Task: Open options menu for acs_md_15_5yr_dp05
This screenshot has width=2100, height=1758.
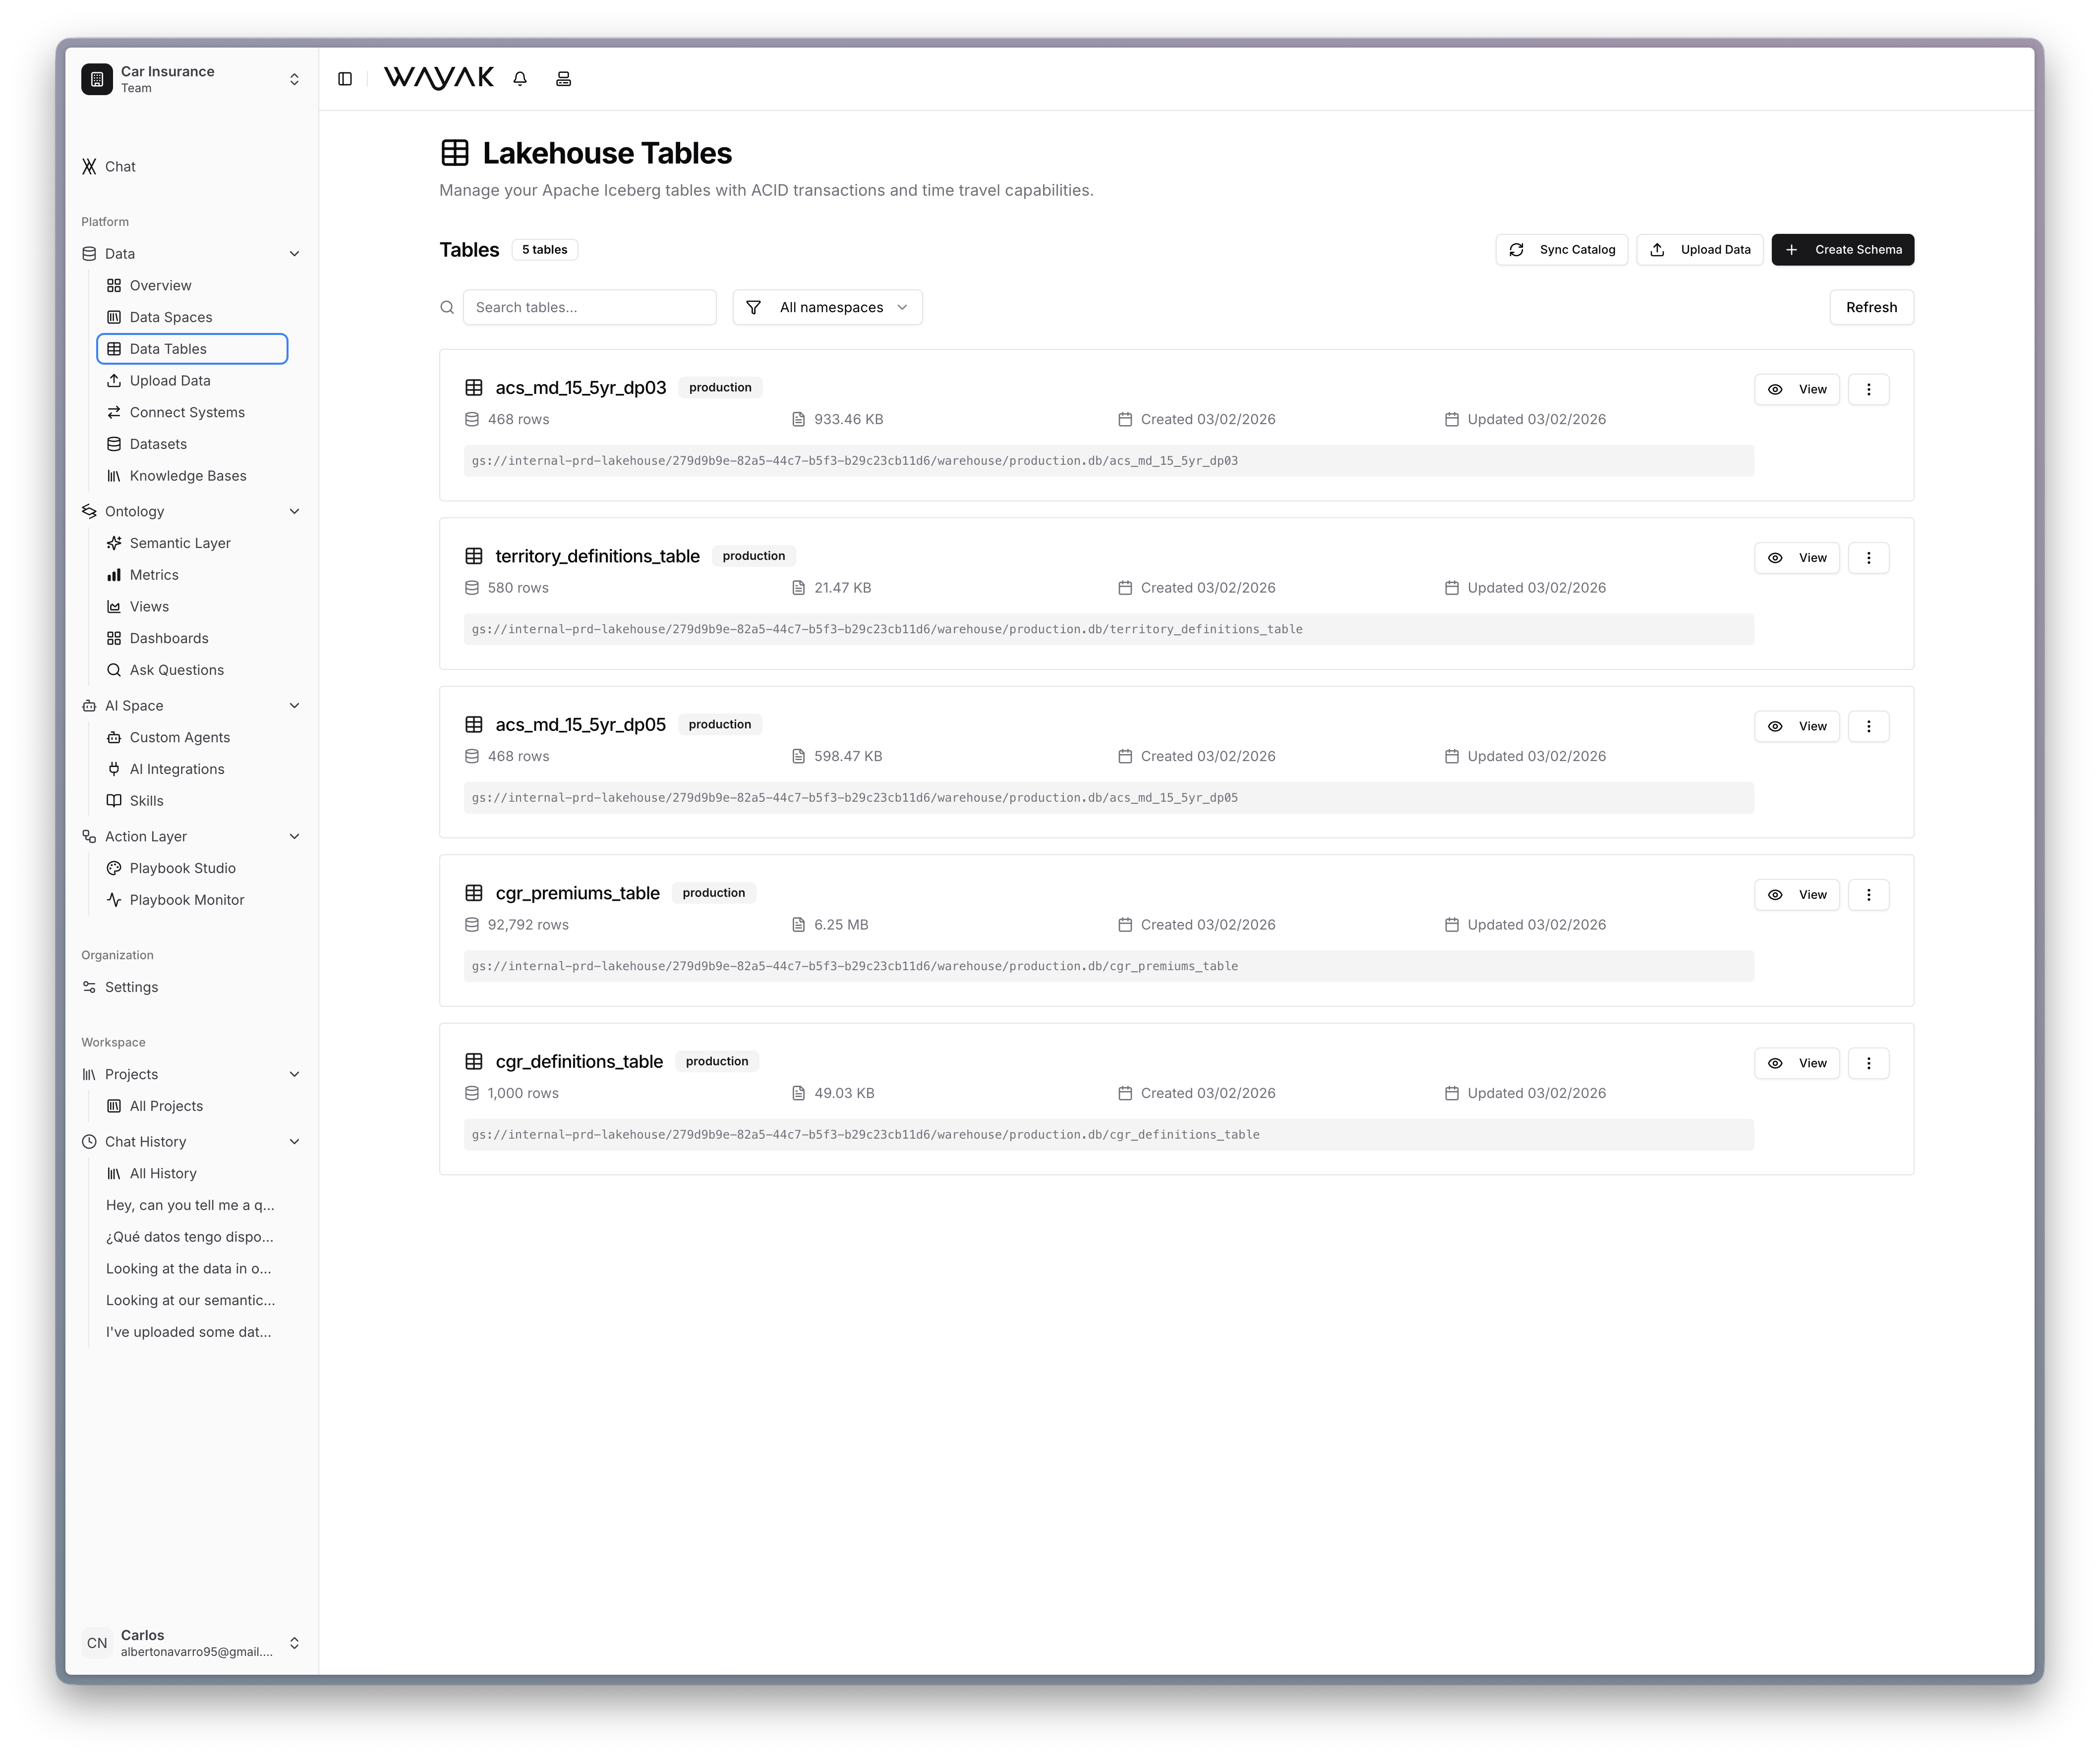Action: tap(1868, 726)
